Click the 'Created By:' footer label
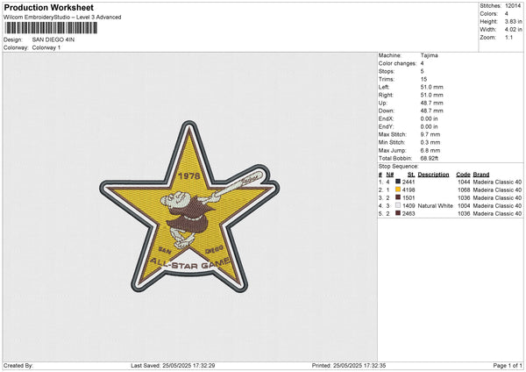This screenshot has width=526, height=372. 18,366
